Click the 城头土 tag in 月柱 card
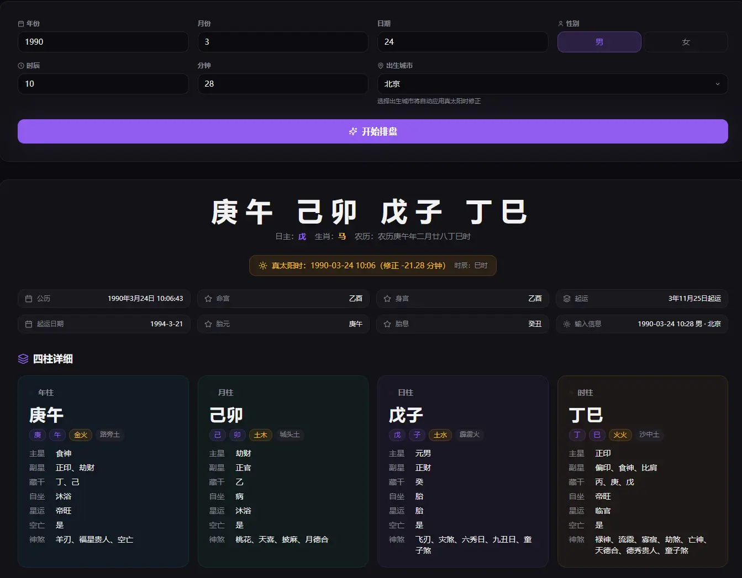The width and height of the screenshot is (742, 578). click(290, 435)
